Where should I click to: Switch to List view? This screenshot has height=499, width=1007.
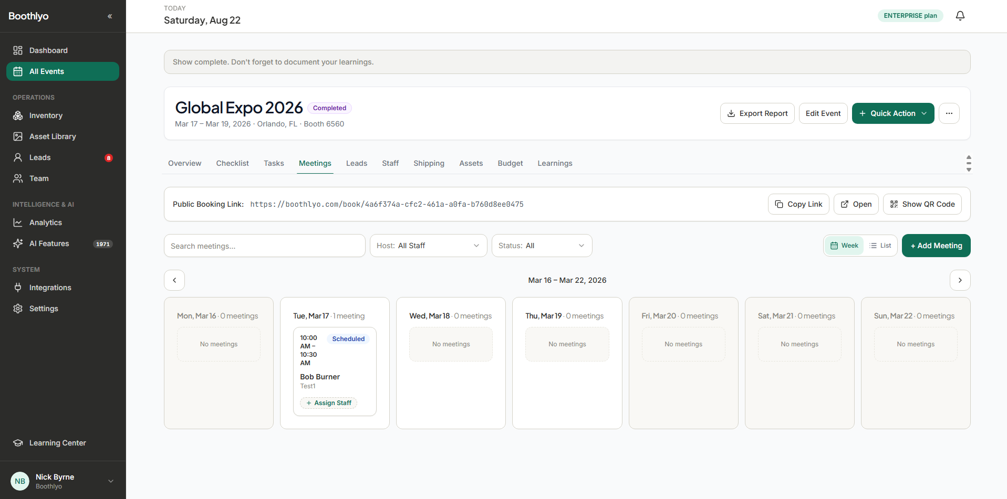click(880, 246)
